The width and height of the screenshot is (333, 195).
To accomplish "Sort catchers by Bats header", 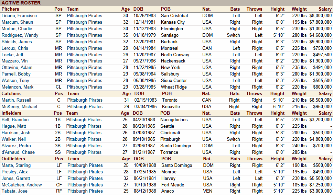I will pyautogui.click(x=235, y=94).
